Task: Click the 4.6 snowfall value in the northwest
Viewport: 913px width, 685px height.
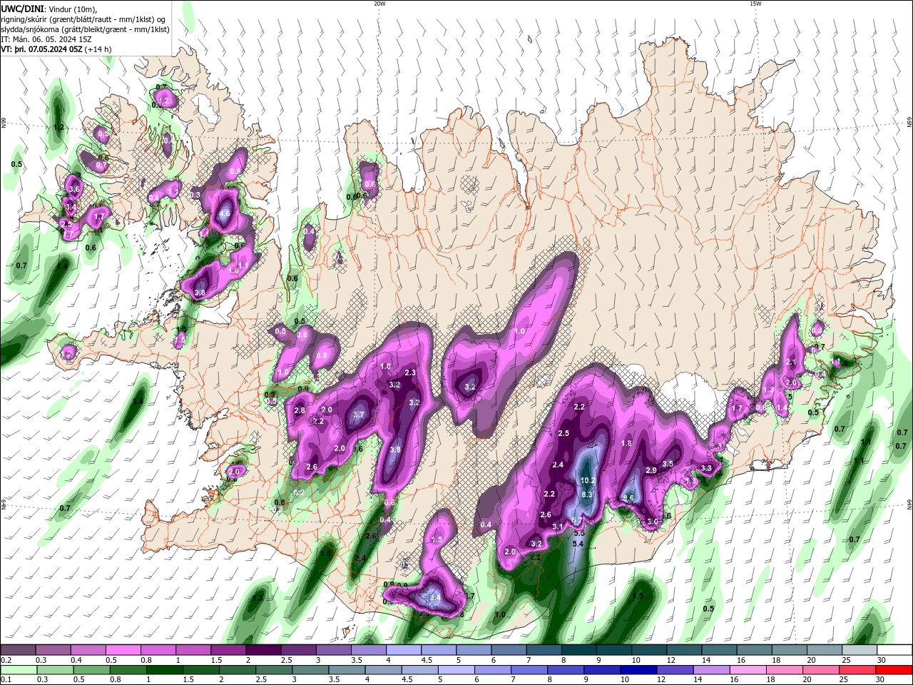Action: pos(225,213)
